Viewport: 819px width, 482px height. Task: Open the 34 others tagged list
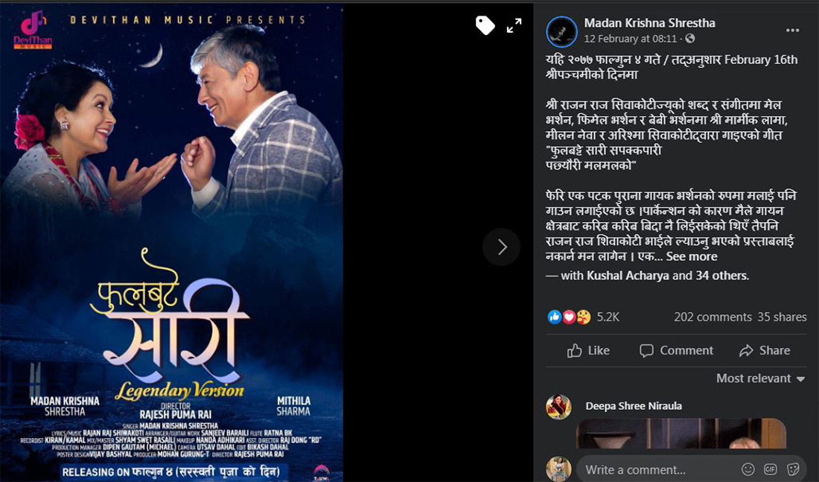point(722,276)
